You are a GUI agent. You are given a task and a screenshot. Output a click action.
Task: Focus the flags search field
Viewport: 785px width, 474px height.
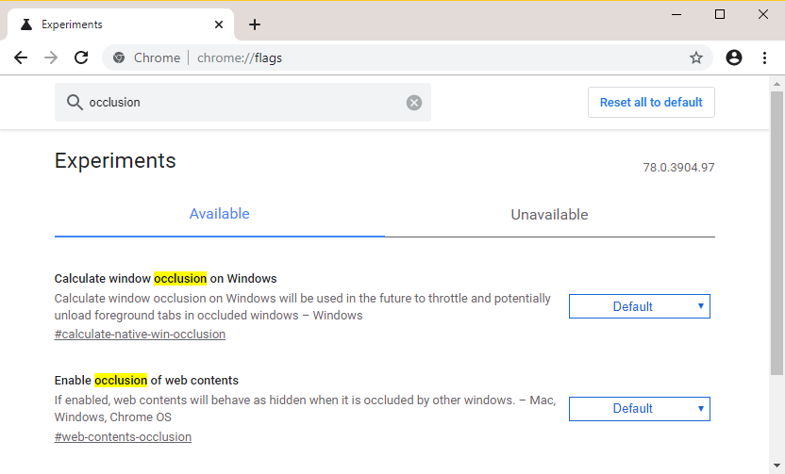pos(245,103)
